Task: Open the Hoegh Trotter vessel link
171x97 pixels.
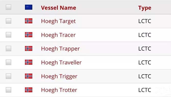Action: point(59,90)
